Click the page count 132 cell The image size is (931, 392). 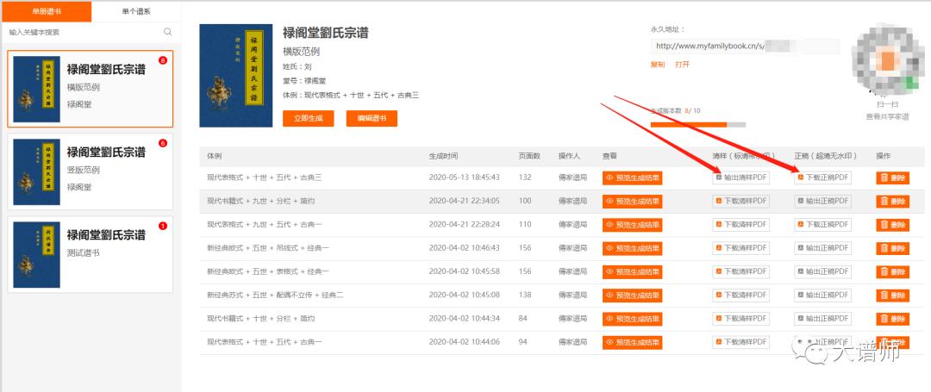click(525, 178)
